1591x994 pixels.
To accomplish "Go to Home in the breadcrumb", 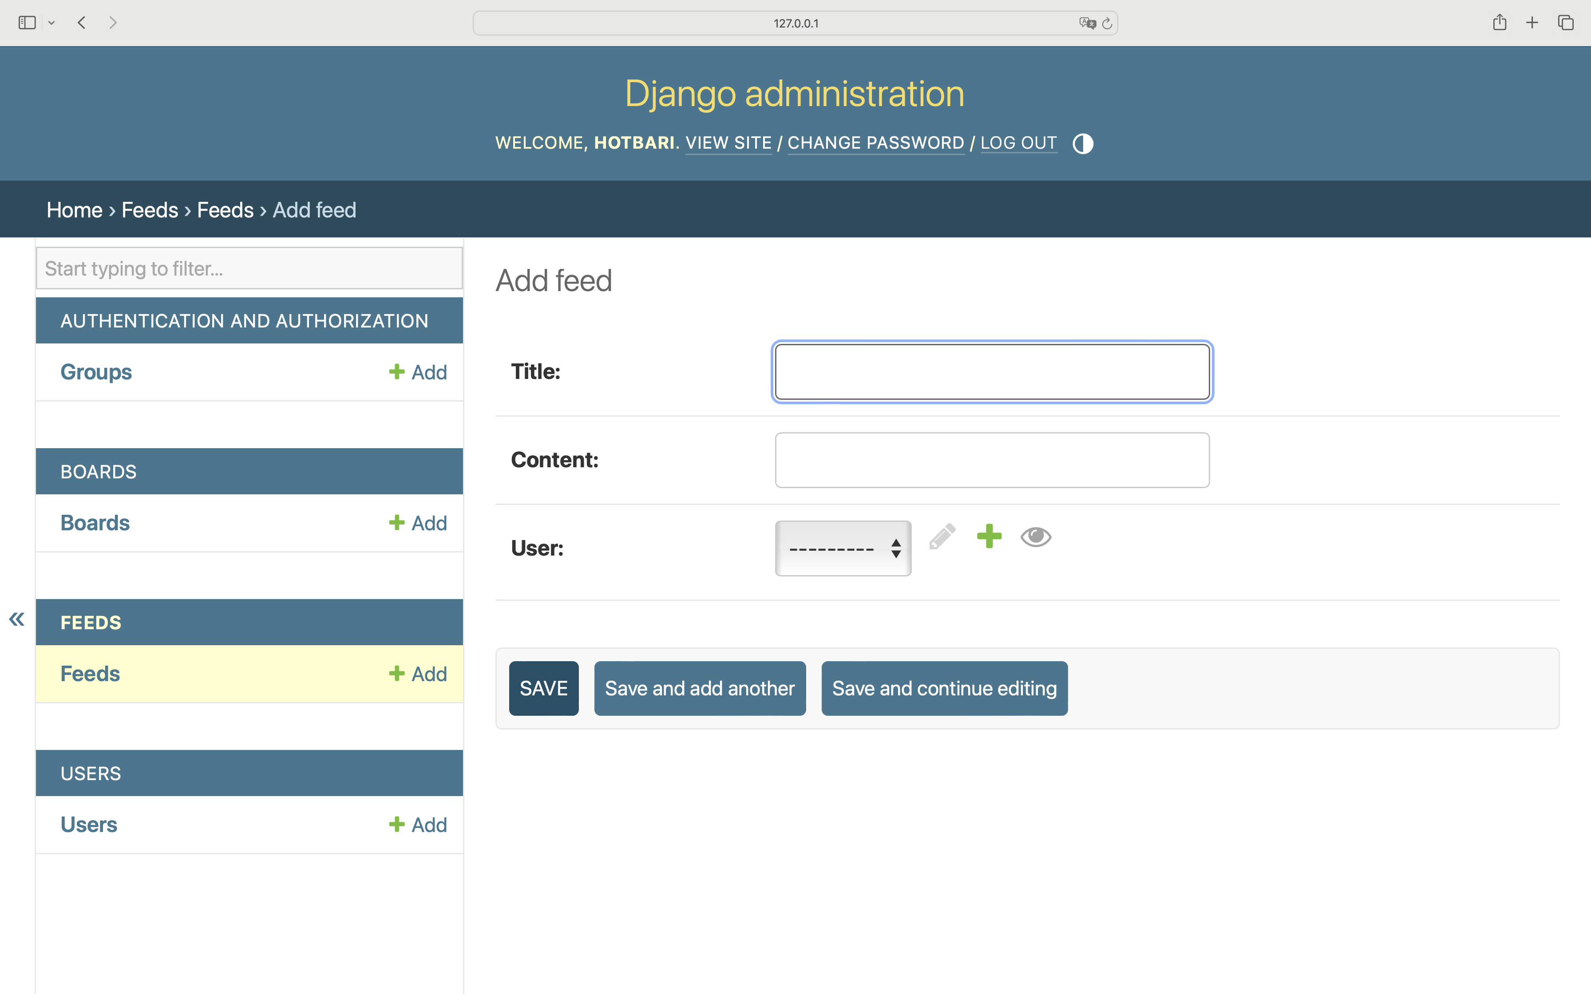I will click(x=74, y=210).
